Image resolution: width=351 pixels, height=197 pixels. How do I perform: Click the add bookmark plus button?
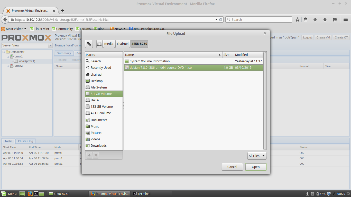[x=89, y=155]
